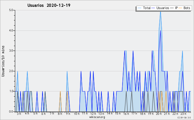Viewport: 194px width, 120px height.
Task: Click the orange Bots peak above 8 h
Action: pos(60,91)
